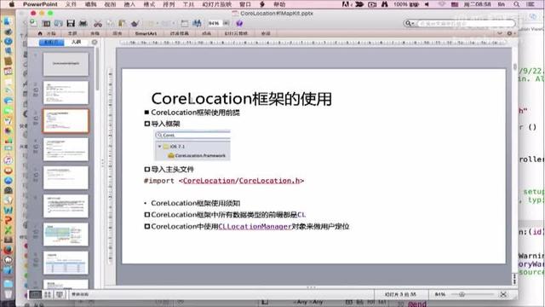Image resolution: width=545 pixels, height=307 pixels.
Task: Open the ribbon settings gear menu
Action: pos(510,33)
